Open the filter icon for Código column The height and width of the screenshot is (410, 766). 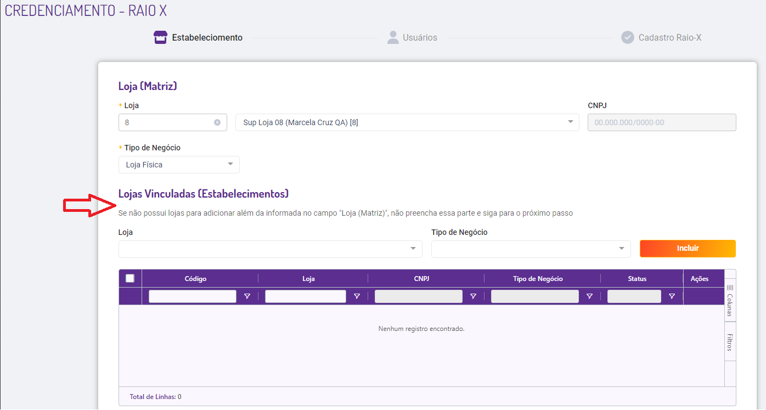[247, 296]
